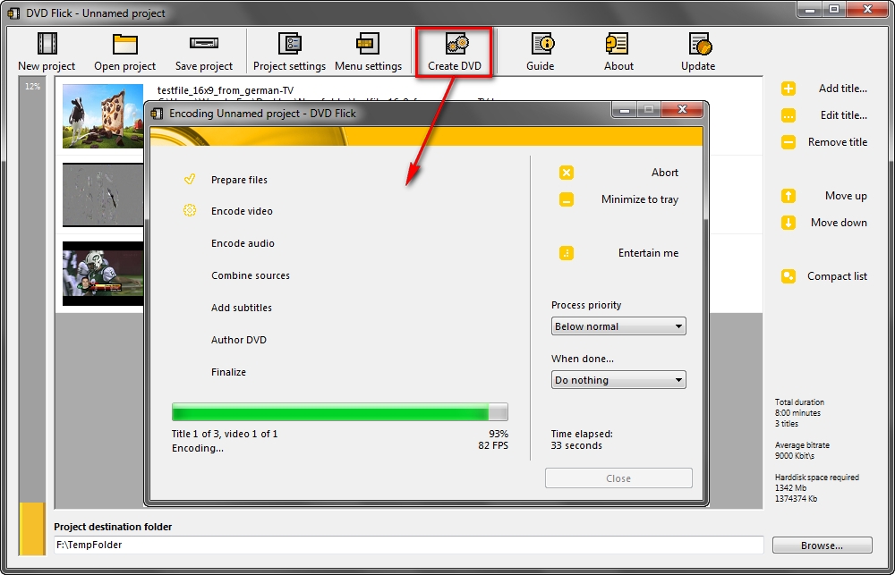The width and height of the screenshot is (895, 575).
Task: Click the Open project folder icon
Action: (x=125, y=43)
